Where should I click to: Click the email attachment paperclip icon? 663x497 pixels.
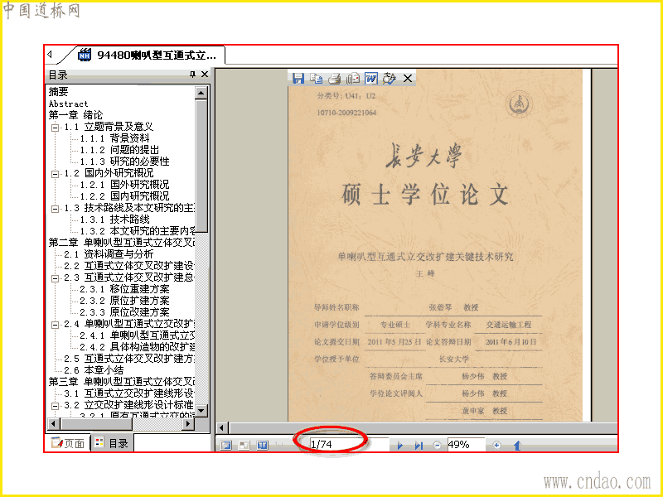point(353,78)
